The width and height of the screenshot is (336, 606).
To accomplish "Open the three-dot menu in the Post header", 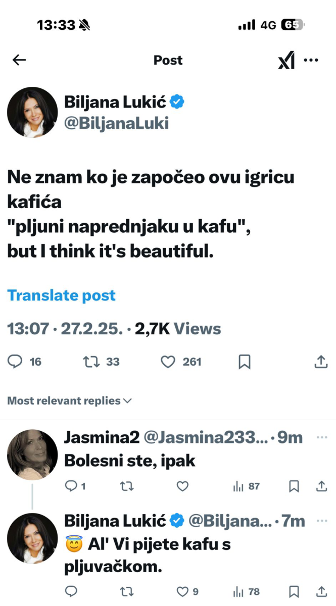I will [311, 60].
